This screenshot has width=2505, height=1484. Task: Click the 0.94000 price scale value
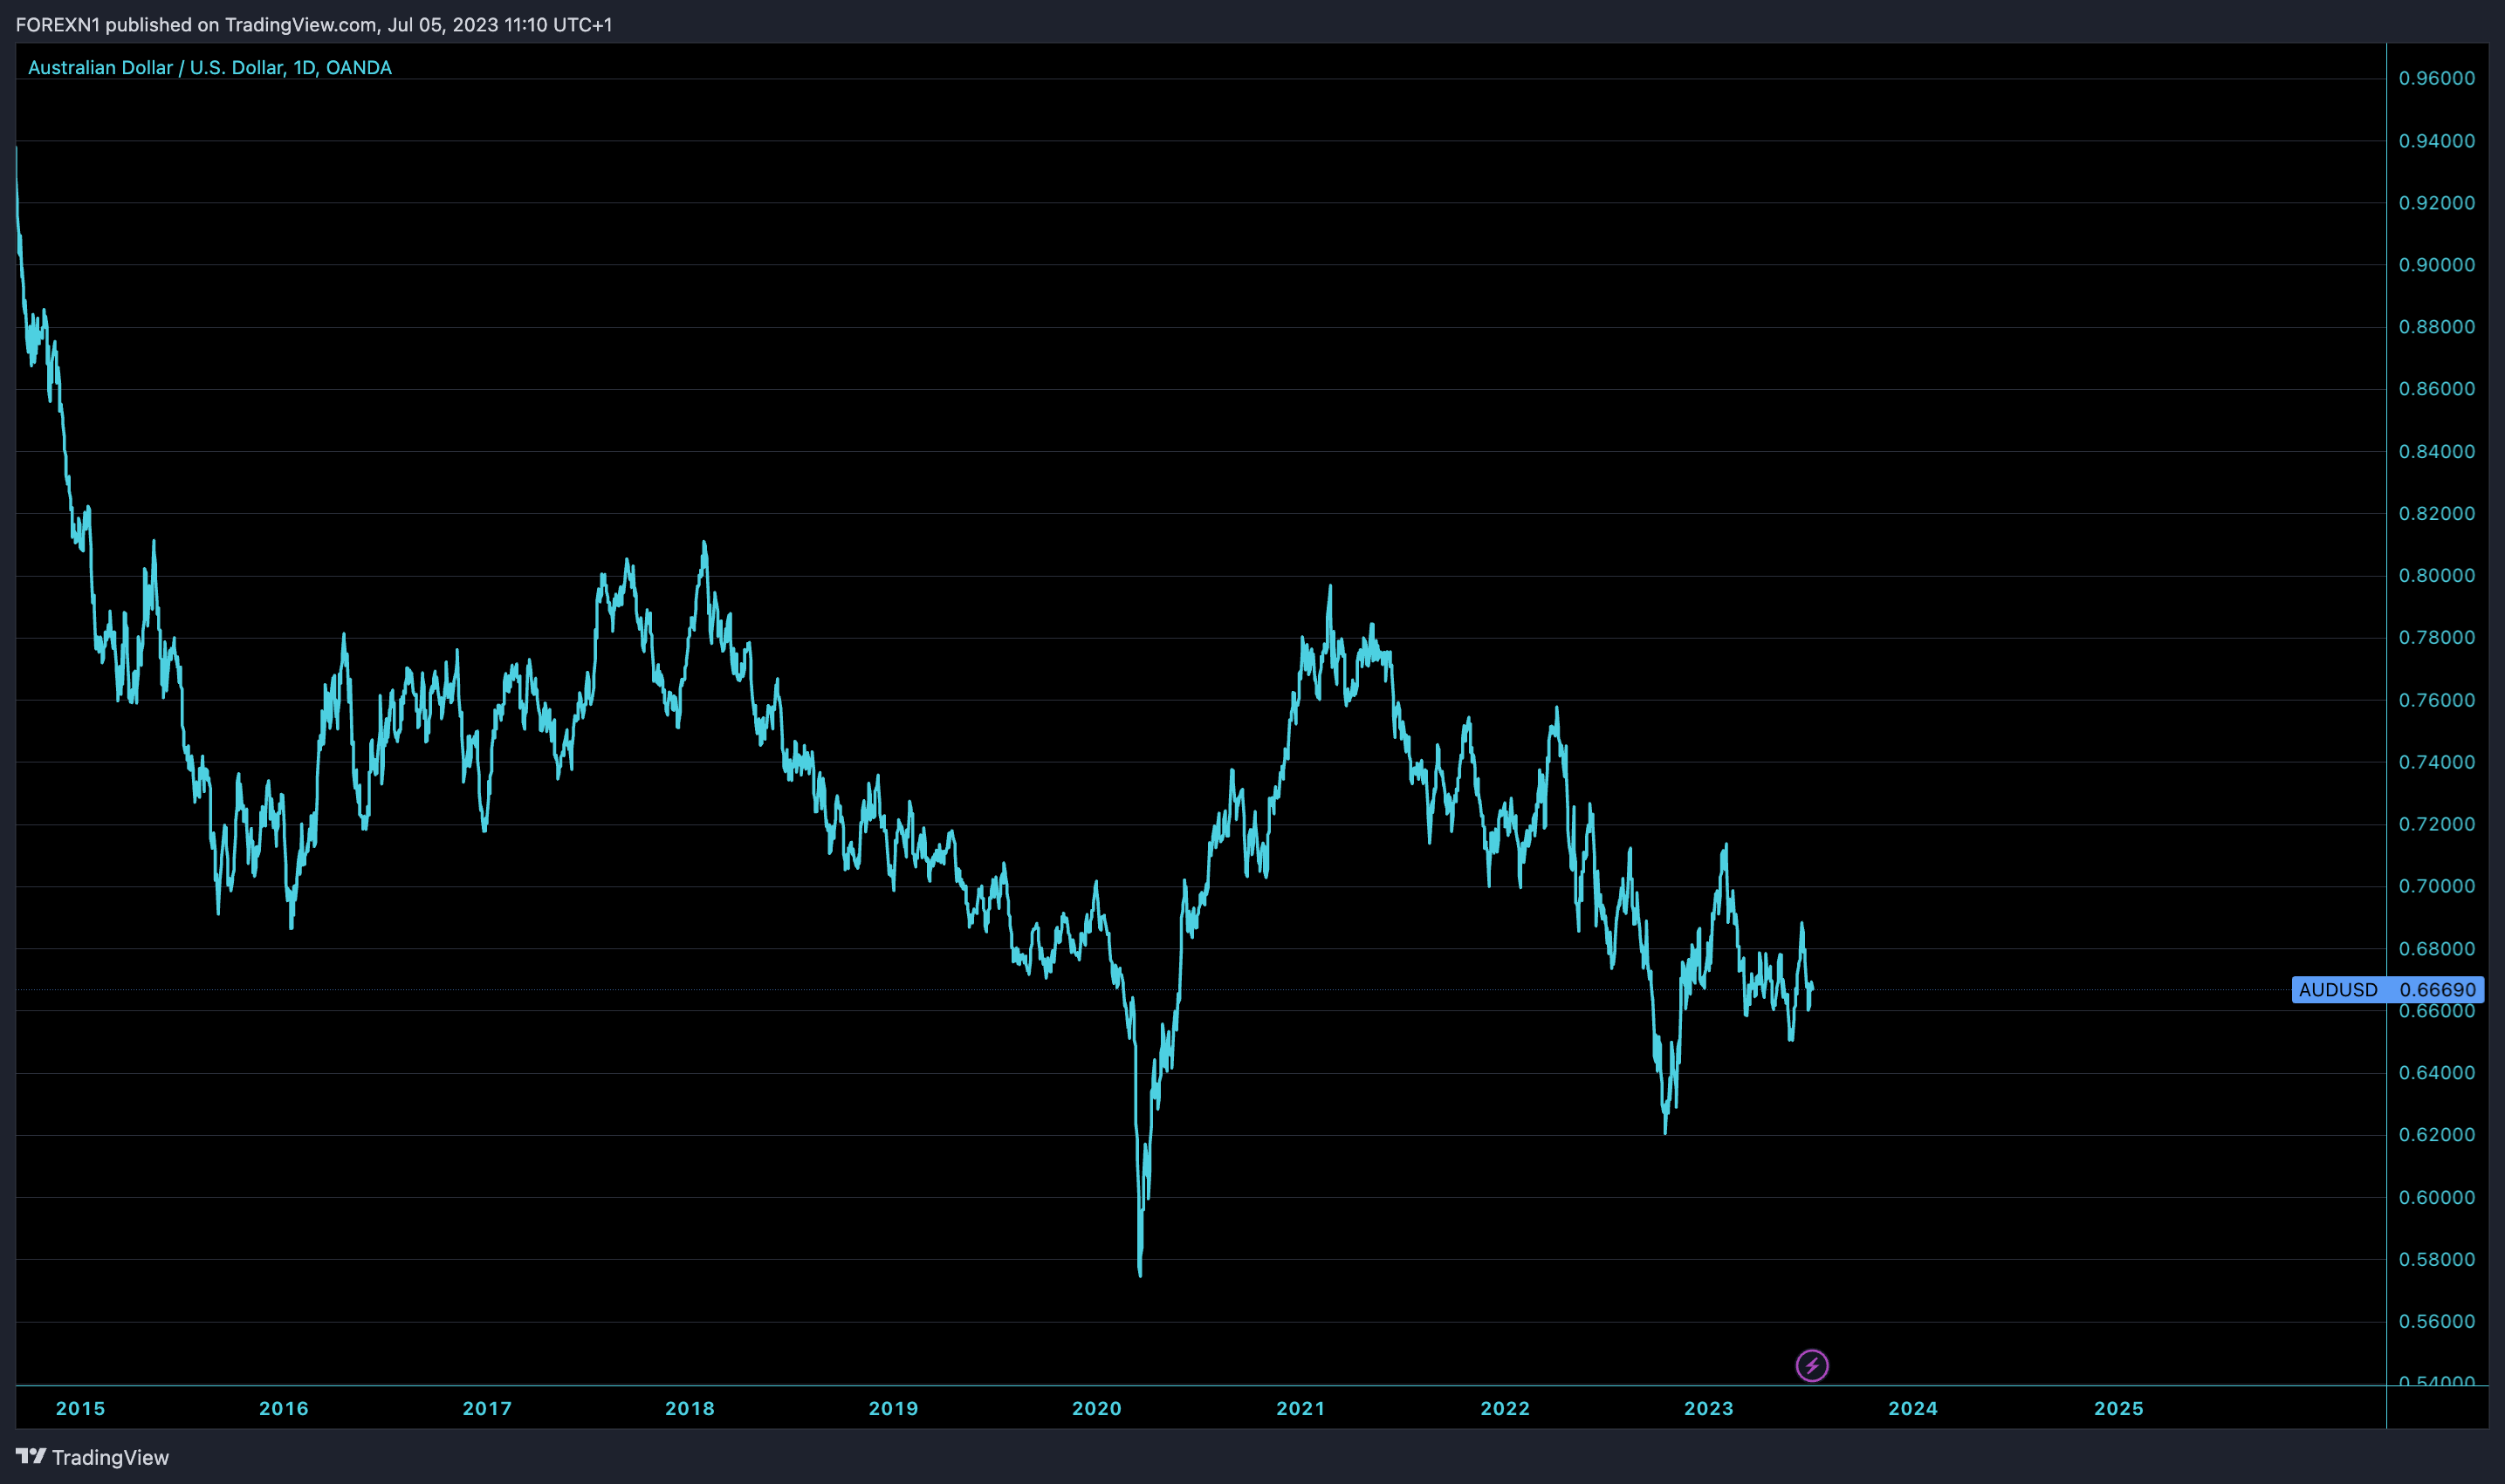click(2437, 141)
